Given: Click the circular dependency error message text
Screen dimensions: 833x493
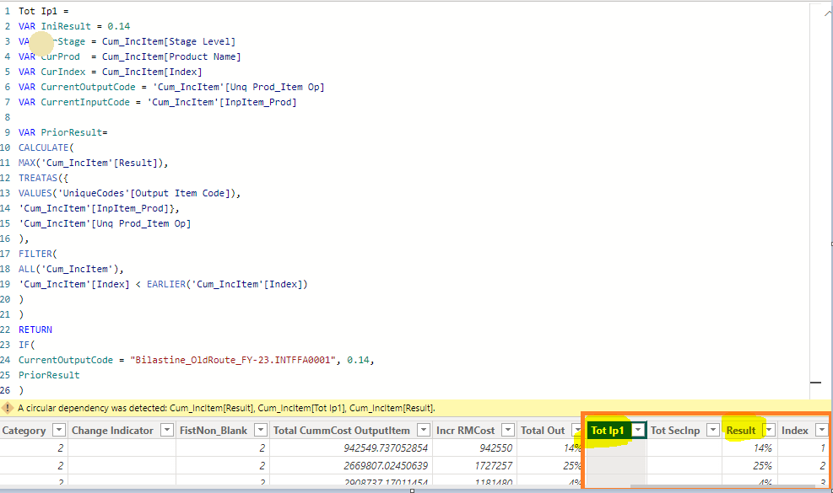Looking at the screenshot, I should [x=226, y=408].
